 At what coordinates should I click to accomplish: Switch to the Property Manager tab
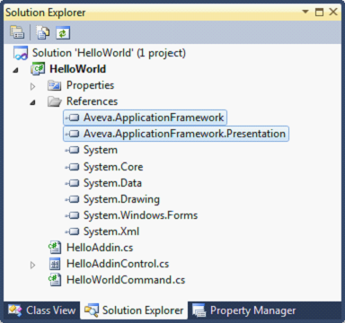243,310
